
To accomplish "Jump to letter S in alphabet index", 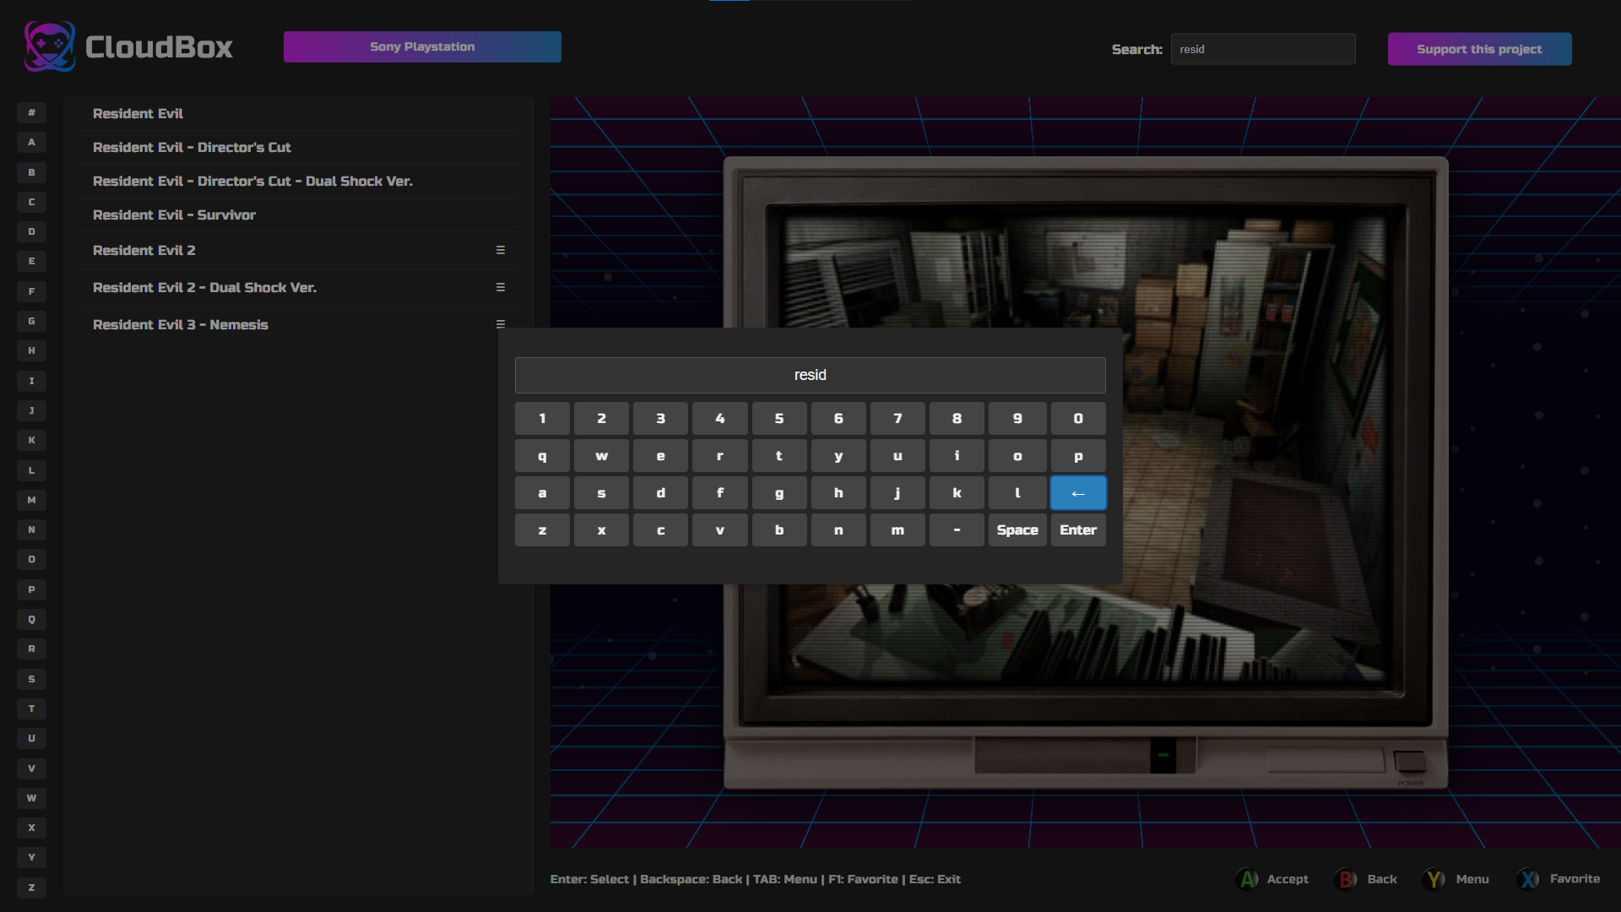I will 31,679.
